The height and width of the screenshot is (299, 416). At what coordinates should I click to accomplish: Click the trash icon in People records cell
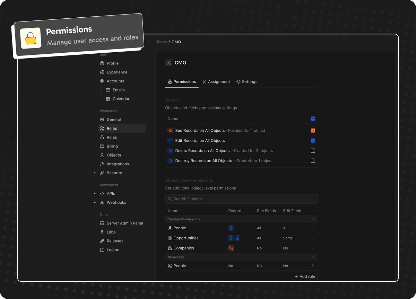(x=231, y=228)
